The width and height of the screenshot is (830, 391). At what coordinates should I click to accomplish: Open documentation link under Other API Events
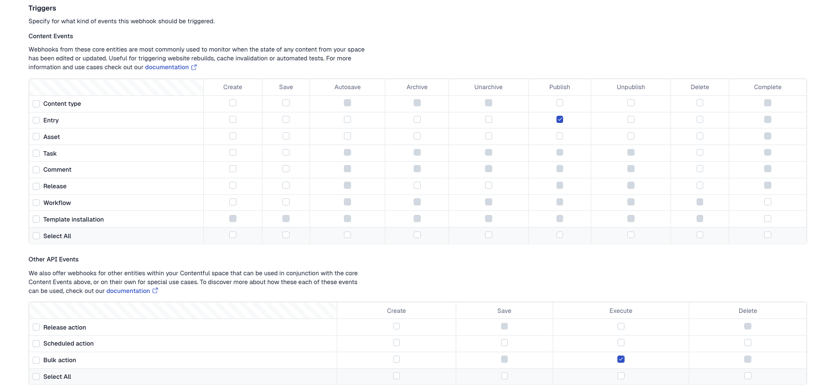(128, 291)
